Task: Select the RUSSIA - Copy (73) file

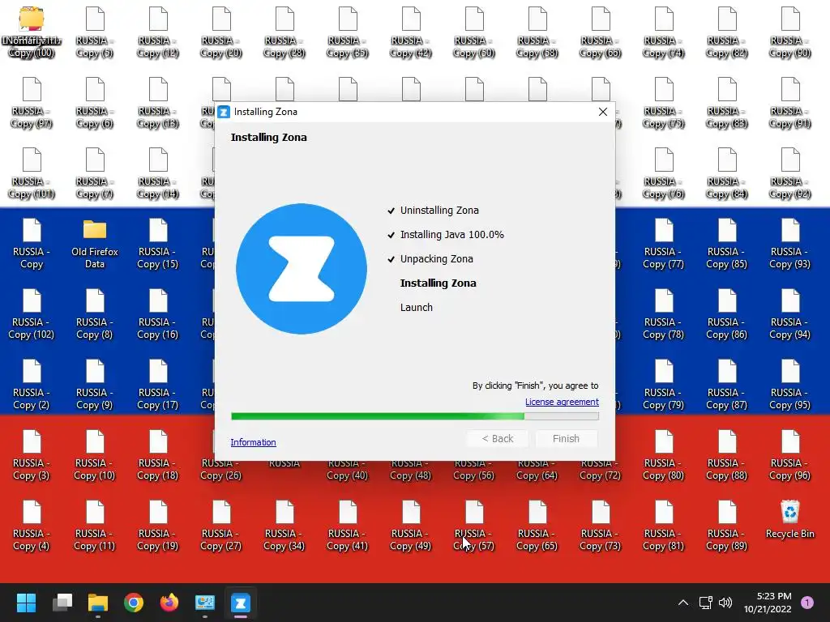Action: point(601,525)
